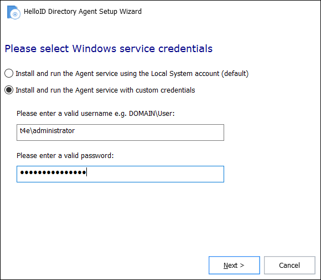Click the masked password dots
The image size is (321, 280).
tap(53, 172)
